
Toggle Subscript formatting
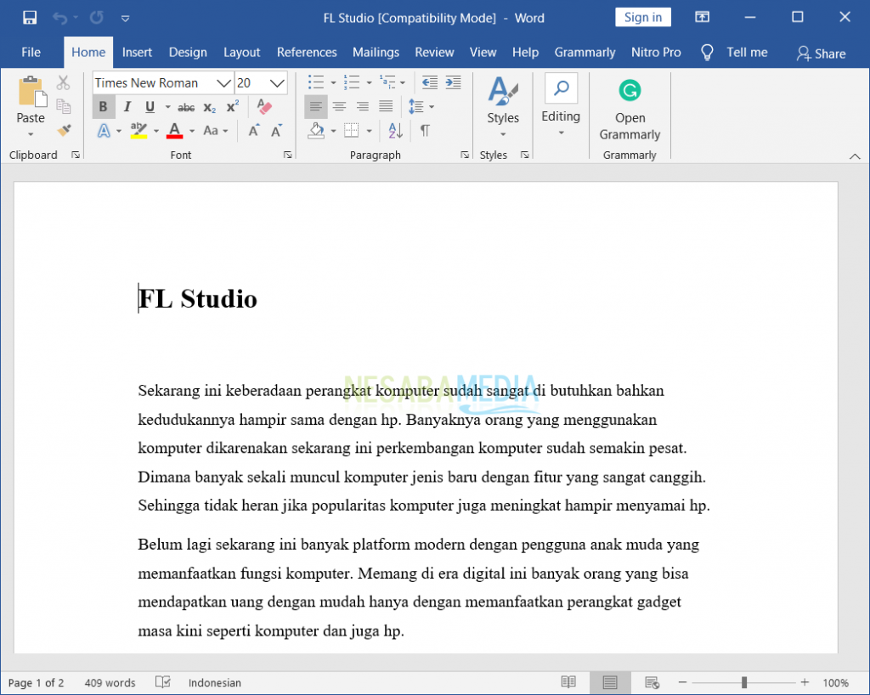(x=209, y=107)
